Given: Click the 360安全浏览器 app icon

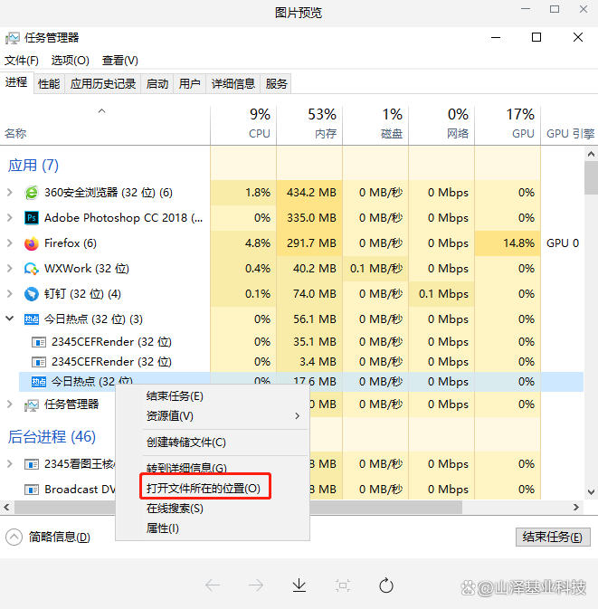Looking at the screenshot, I should click(x=32, y=193).
